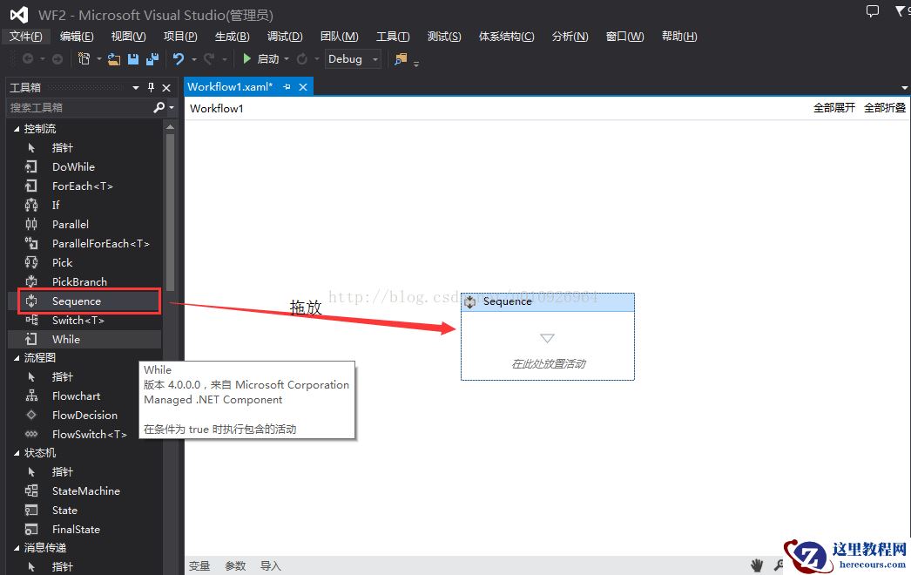Click the Save All toolbar icon
This screenshot has width=911, height=575.
coord(152,59)
